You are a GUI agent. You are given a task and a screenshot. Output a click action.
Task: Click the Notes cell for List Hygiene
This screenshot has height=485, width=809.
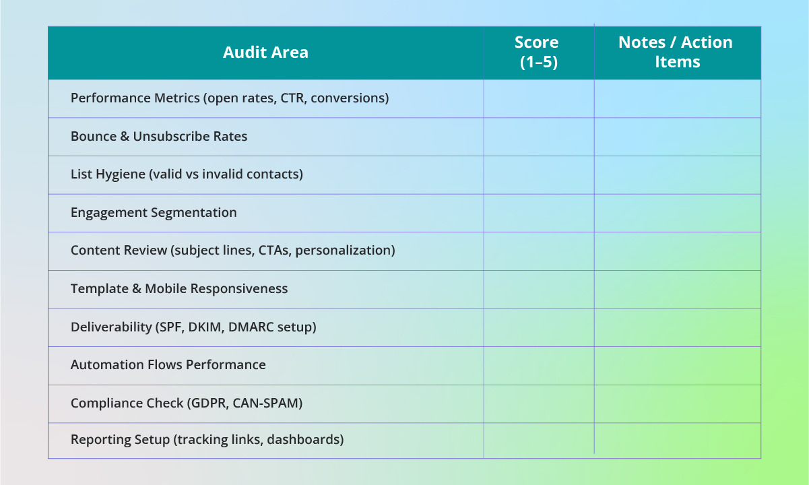678,175
